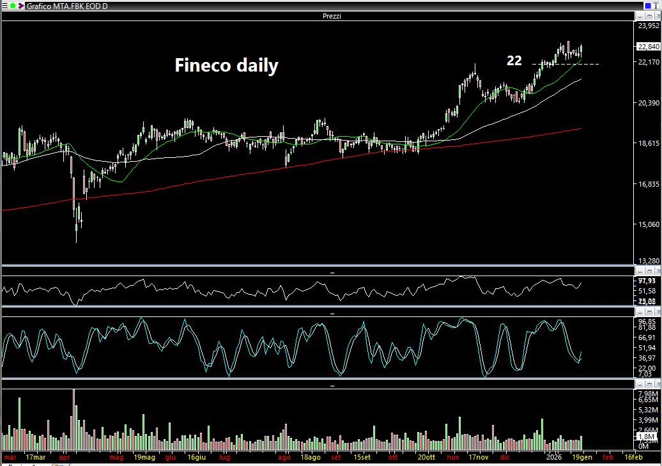Close the volume panel

658,384
